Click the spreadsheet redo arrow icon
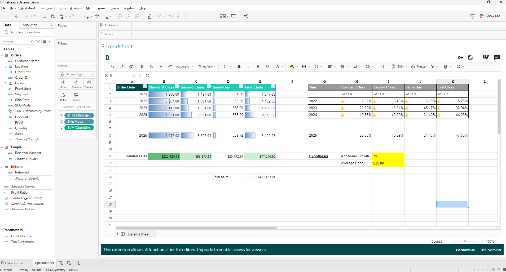506x272 pixels. (x=121, y=66)
